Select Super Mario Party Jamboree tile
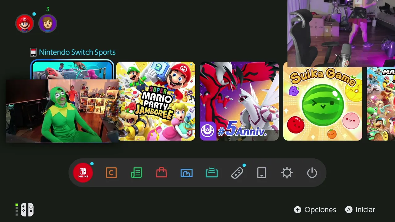The image size is (395, 222). pos(156,101)
